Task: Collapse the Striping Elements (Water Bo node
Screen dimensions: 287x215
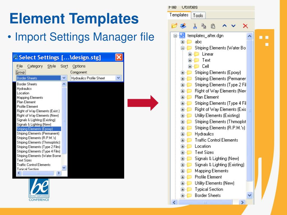Action: (x=182, y=48)
